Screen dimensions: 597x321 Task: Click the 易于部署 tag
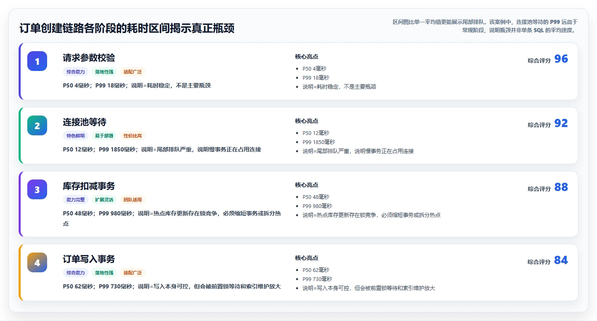[104, 136]
